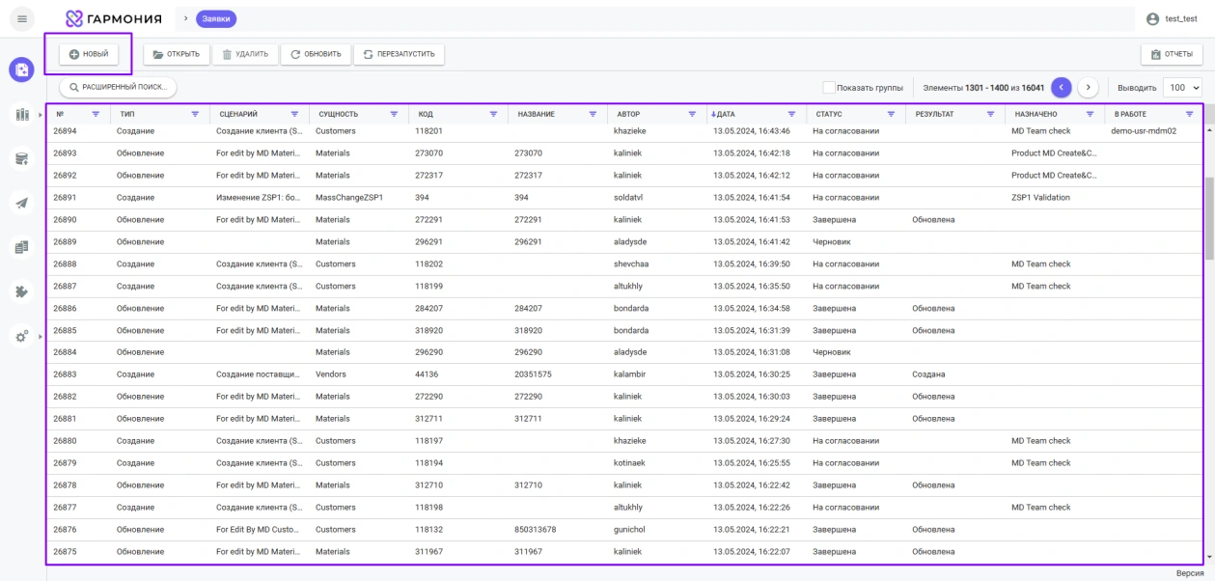Click the vertical scrollbar thumb
This screenshot has height=581, width=1215.
point(1209,219)
